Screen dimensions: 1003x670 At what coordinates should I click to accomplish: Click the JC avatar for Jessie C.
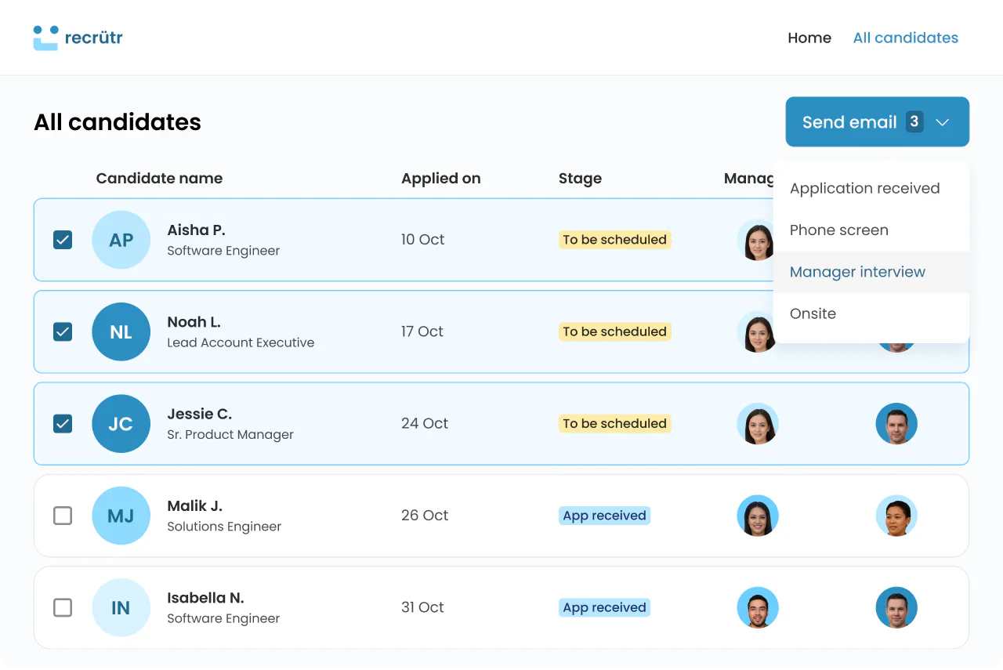coord(121,424)
